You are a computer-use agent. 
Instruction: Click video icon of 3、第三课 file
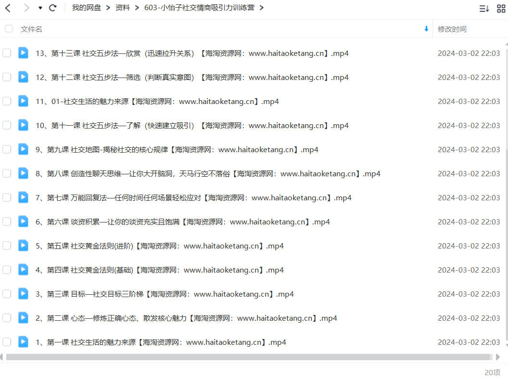(23, 294)
